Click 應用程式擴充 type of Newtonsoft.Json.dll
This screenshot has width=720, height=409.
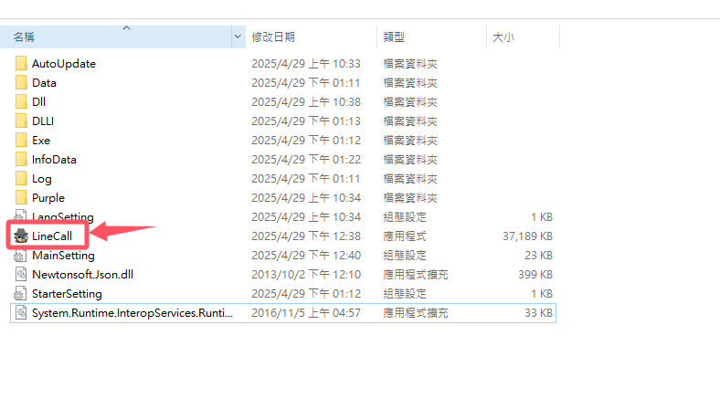416,275
